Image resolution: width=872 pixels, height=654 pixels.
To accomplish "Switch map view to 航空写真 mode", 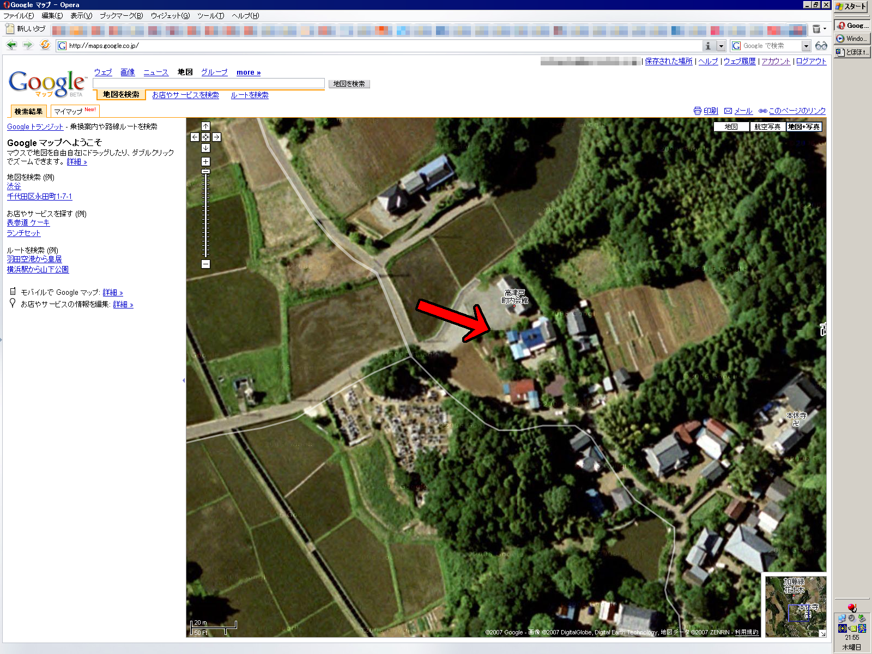I will tap(767, 127).
